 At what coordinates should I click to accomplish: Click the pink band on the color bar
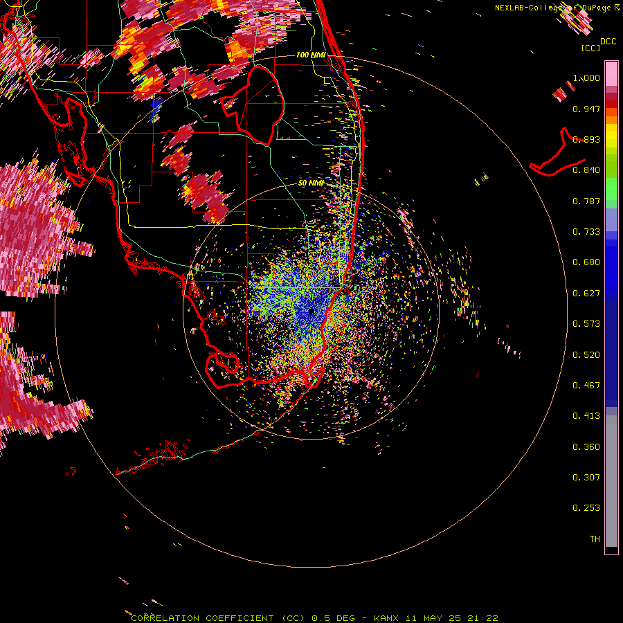click(611, 73)
